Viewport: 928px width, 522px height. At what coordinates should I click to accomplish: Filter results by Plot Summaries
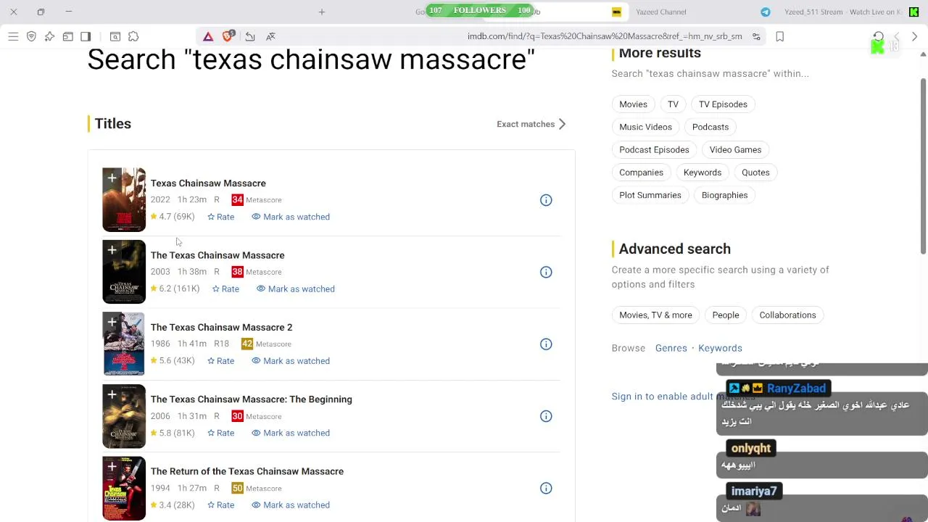[x=650, y=195]
